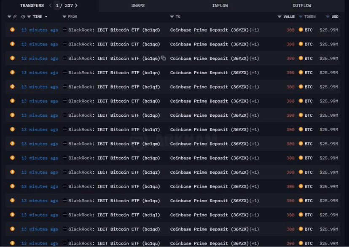Image resolution: width=349 pixels, height=247 pixels.
Task: Select the OUTFLOW tab
Action: tap(302, 5)
